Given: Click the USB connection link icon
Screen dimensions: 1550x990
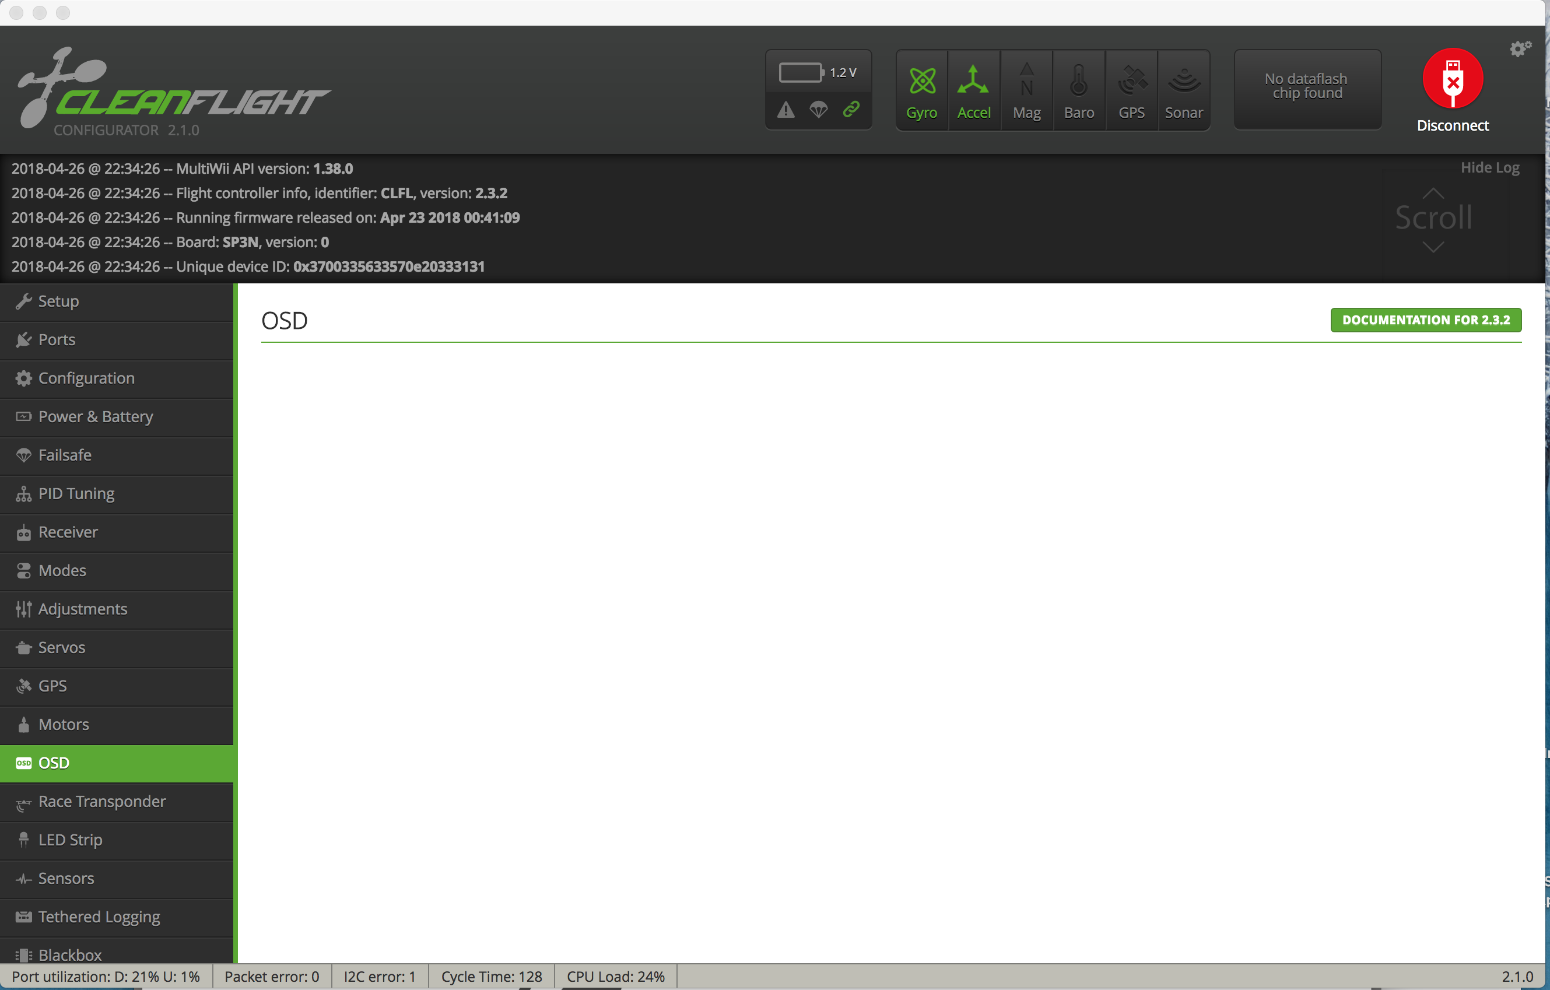Looking at the screenshot, I should pyautogui.click(x=851, y=110).
